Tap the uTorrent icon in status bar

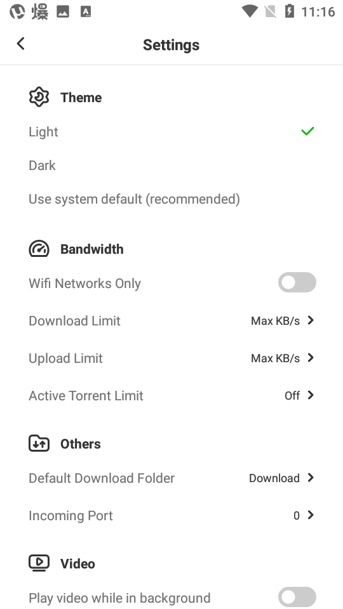click(17, 11)
